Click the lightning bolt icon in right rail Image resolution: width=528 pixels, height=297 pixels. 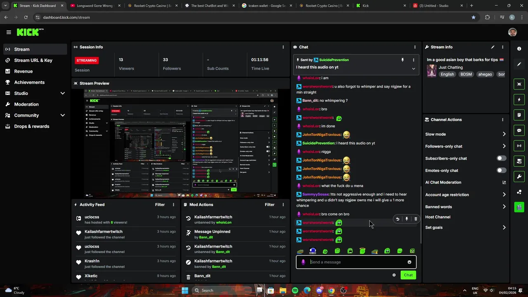(x=519, y=99)
